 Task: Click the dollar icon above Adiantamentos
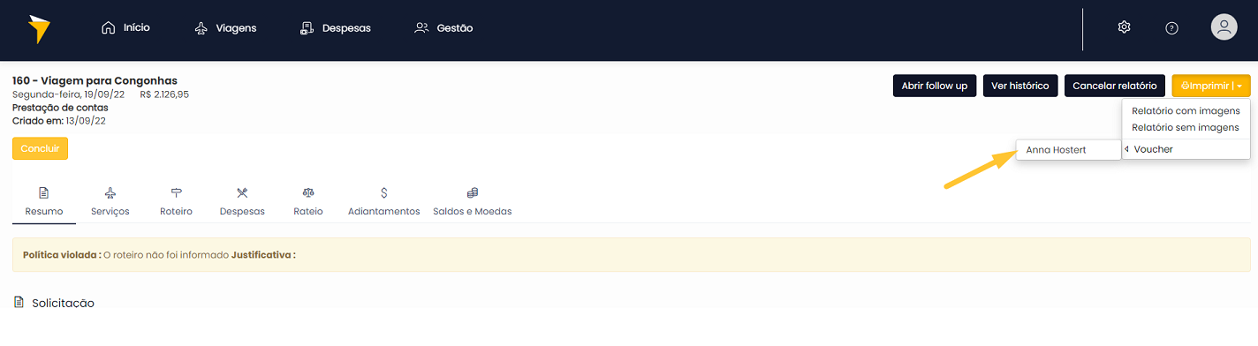pyautogui.click(x=383, y=192)
